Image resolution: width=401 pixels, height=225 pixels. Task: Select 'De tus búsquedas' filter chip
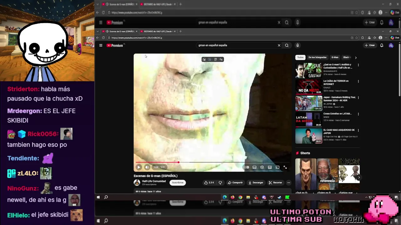click(317, 57)
